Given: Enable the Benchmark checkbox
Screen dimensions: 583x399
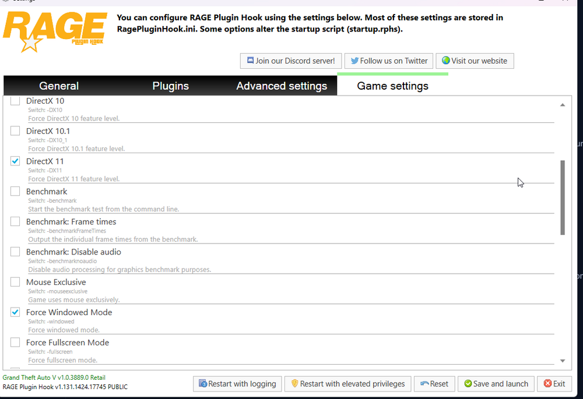Looking at the screenshot, I should coord(15,191).
